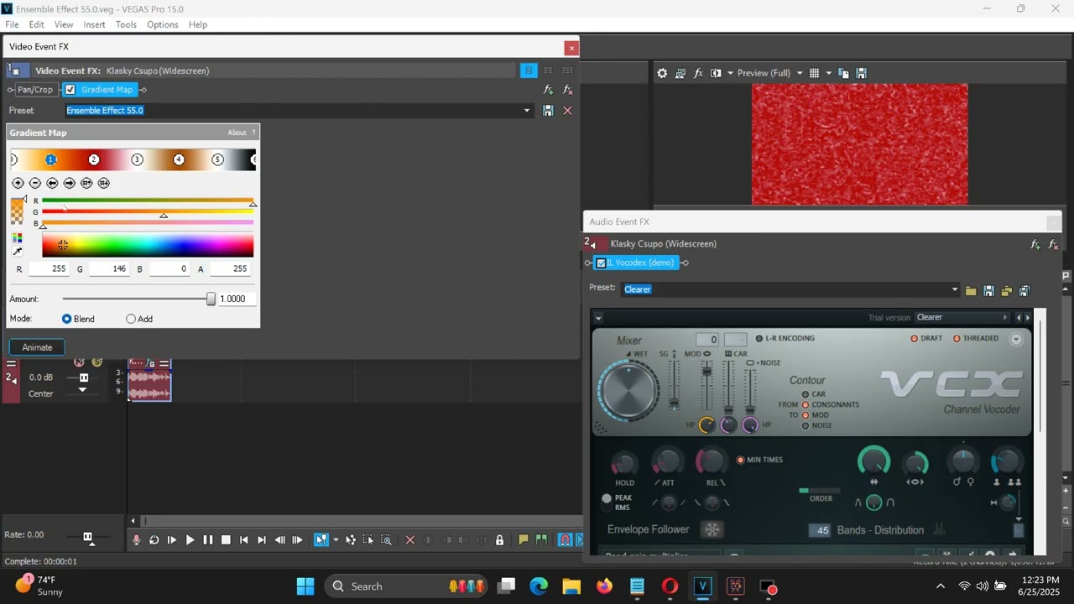Toggle loop playback in transport
1074x604 pixels.
click(x=154, y=540)
